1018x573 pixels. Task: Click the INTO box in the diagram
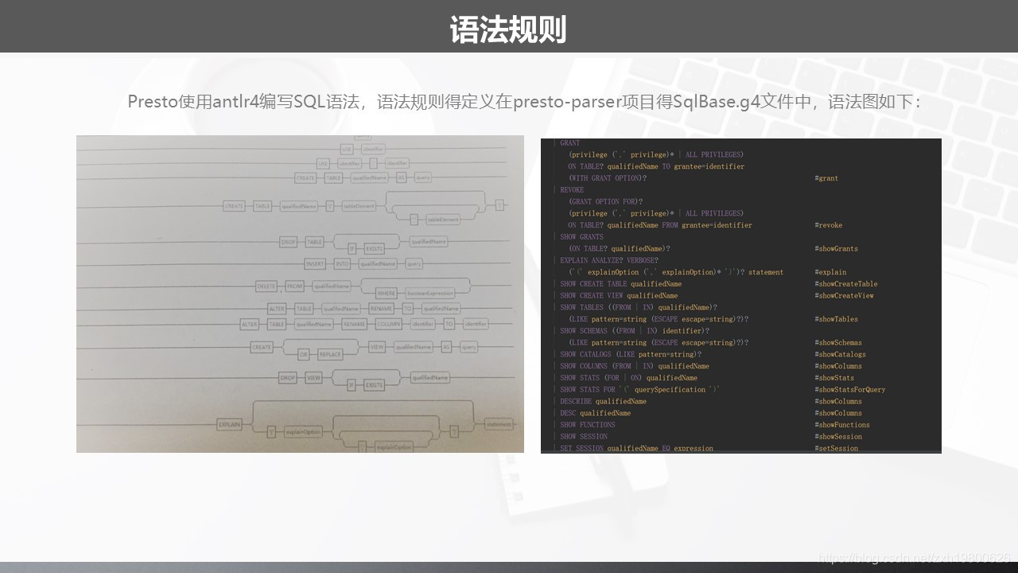click(342, 263)
